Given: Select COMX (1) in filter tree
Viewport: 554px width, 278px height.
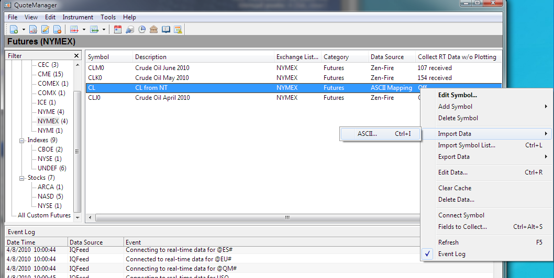Looking at the screenshot, I should pyautogui.click(x=52, y=93).
